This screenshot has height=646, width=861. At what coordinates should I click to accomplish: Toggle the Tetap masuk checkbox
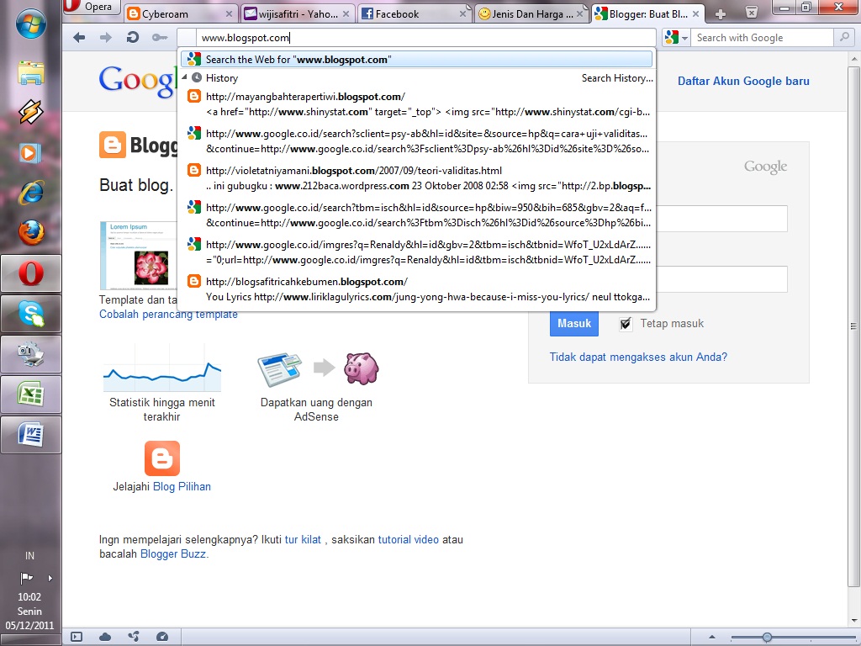pyautogui.click(x=626, y=324)
